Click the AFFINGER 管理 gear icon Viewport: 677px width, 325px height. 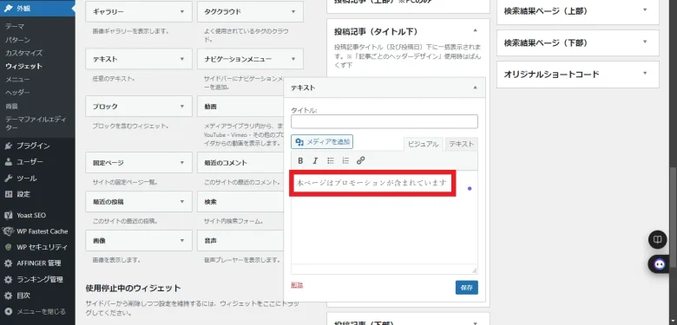click(8, 263)
